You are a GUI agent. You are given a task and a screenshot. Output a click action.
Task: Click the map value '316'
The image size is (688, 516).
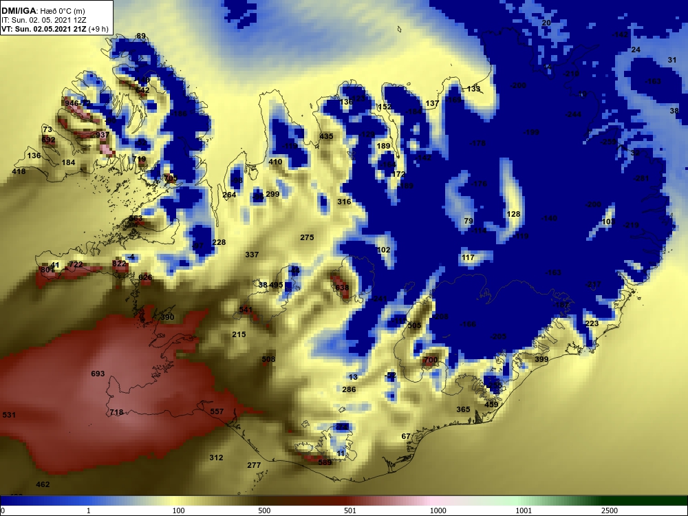[x=344, y=202]
